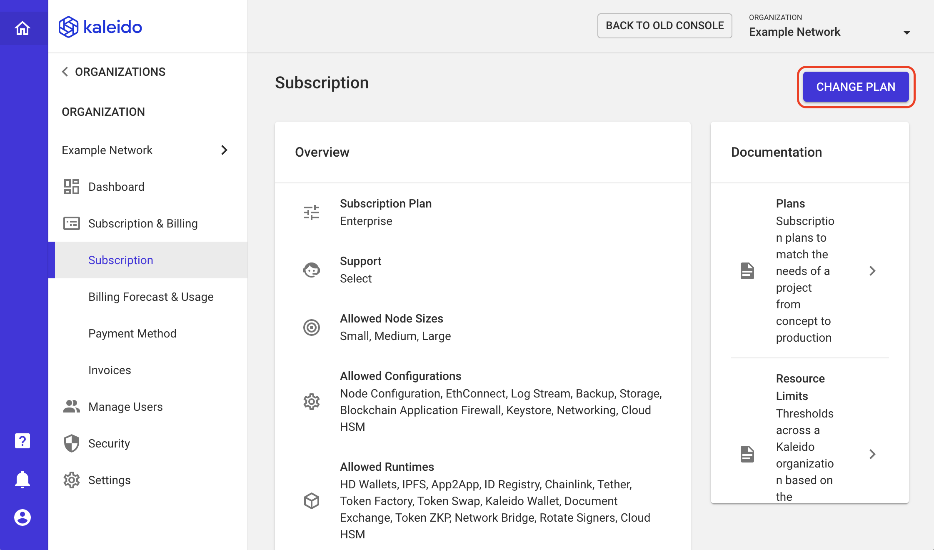
Task: Click the Security shield icon
Action: click(71, 443)
